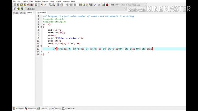The image size is (198, 111).
Task: Click the Compile & Run toolbar icon
Action: 87,5
